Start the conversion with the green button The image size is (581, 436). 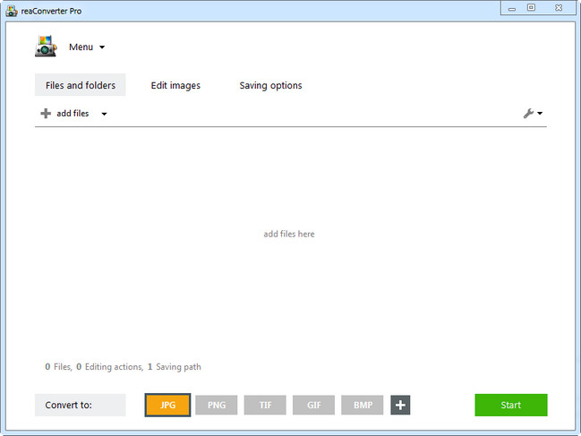(x=511, y=405)
